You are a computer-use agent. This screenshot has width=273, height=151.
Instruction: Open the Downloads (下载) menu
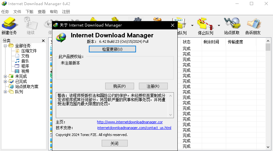point(30,11)
